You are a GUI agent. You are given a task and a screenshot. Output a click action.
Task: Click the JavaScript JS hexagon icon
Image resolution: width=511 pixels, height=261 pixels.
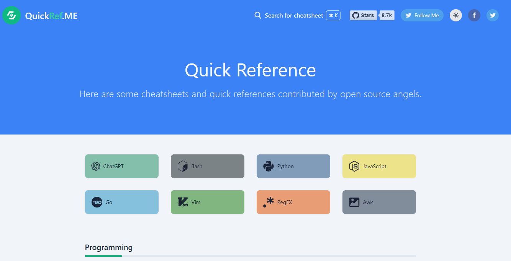tap(354, 166)
